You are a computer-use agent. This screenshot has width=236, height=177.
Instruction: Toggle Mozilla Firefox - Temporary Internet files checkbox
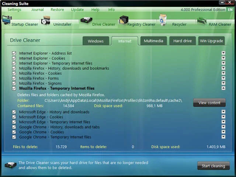point(14,88)
